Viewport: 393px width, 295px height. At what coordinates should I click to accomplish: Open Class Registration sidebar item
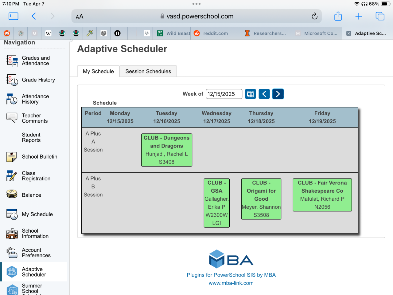coord(36,176)
